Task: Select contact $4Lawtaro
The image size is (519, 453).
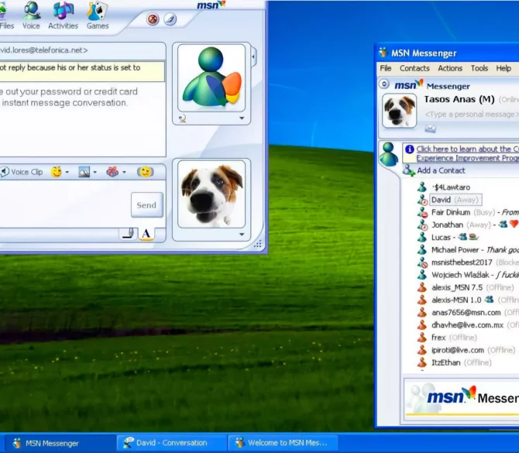Action: pyautogui.click(x=451, y=187)
